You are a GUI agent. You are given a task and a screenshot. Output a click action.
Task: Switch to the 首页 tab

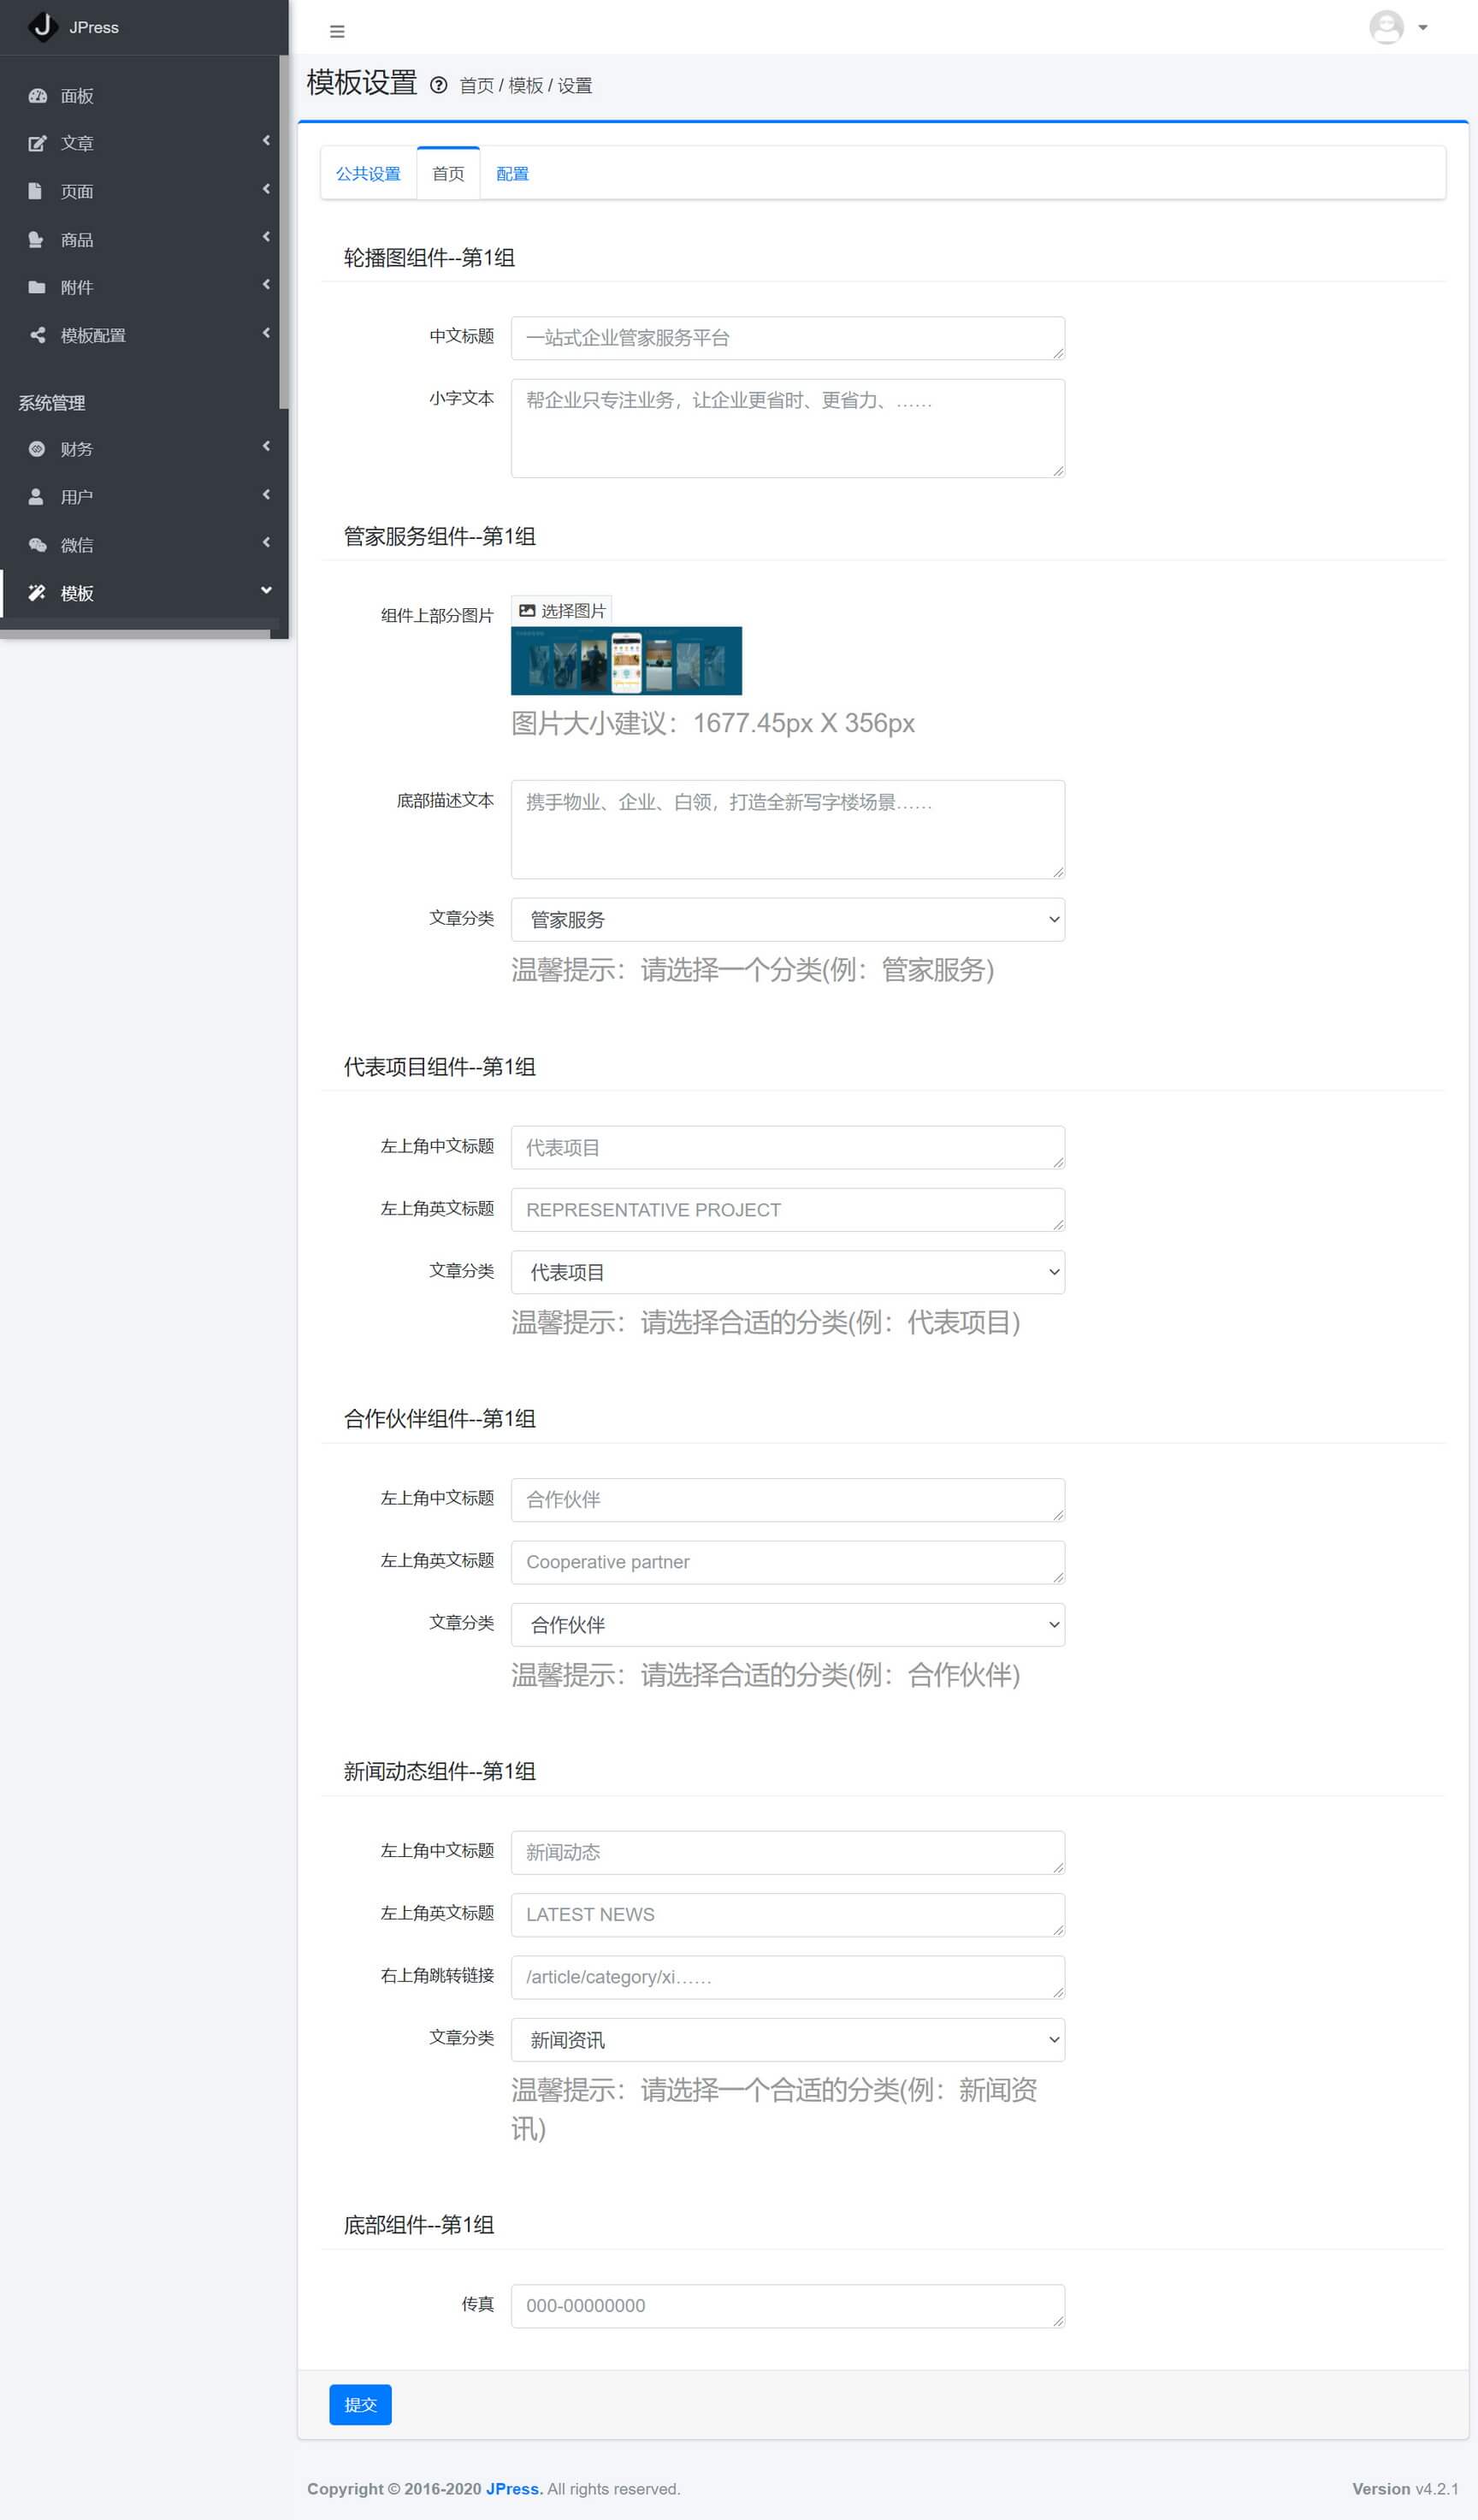448,174
